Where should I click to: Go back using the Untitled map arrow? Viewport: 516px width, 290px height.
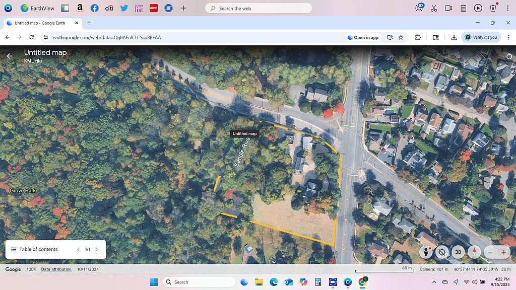[9, 56]
